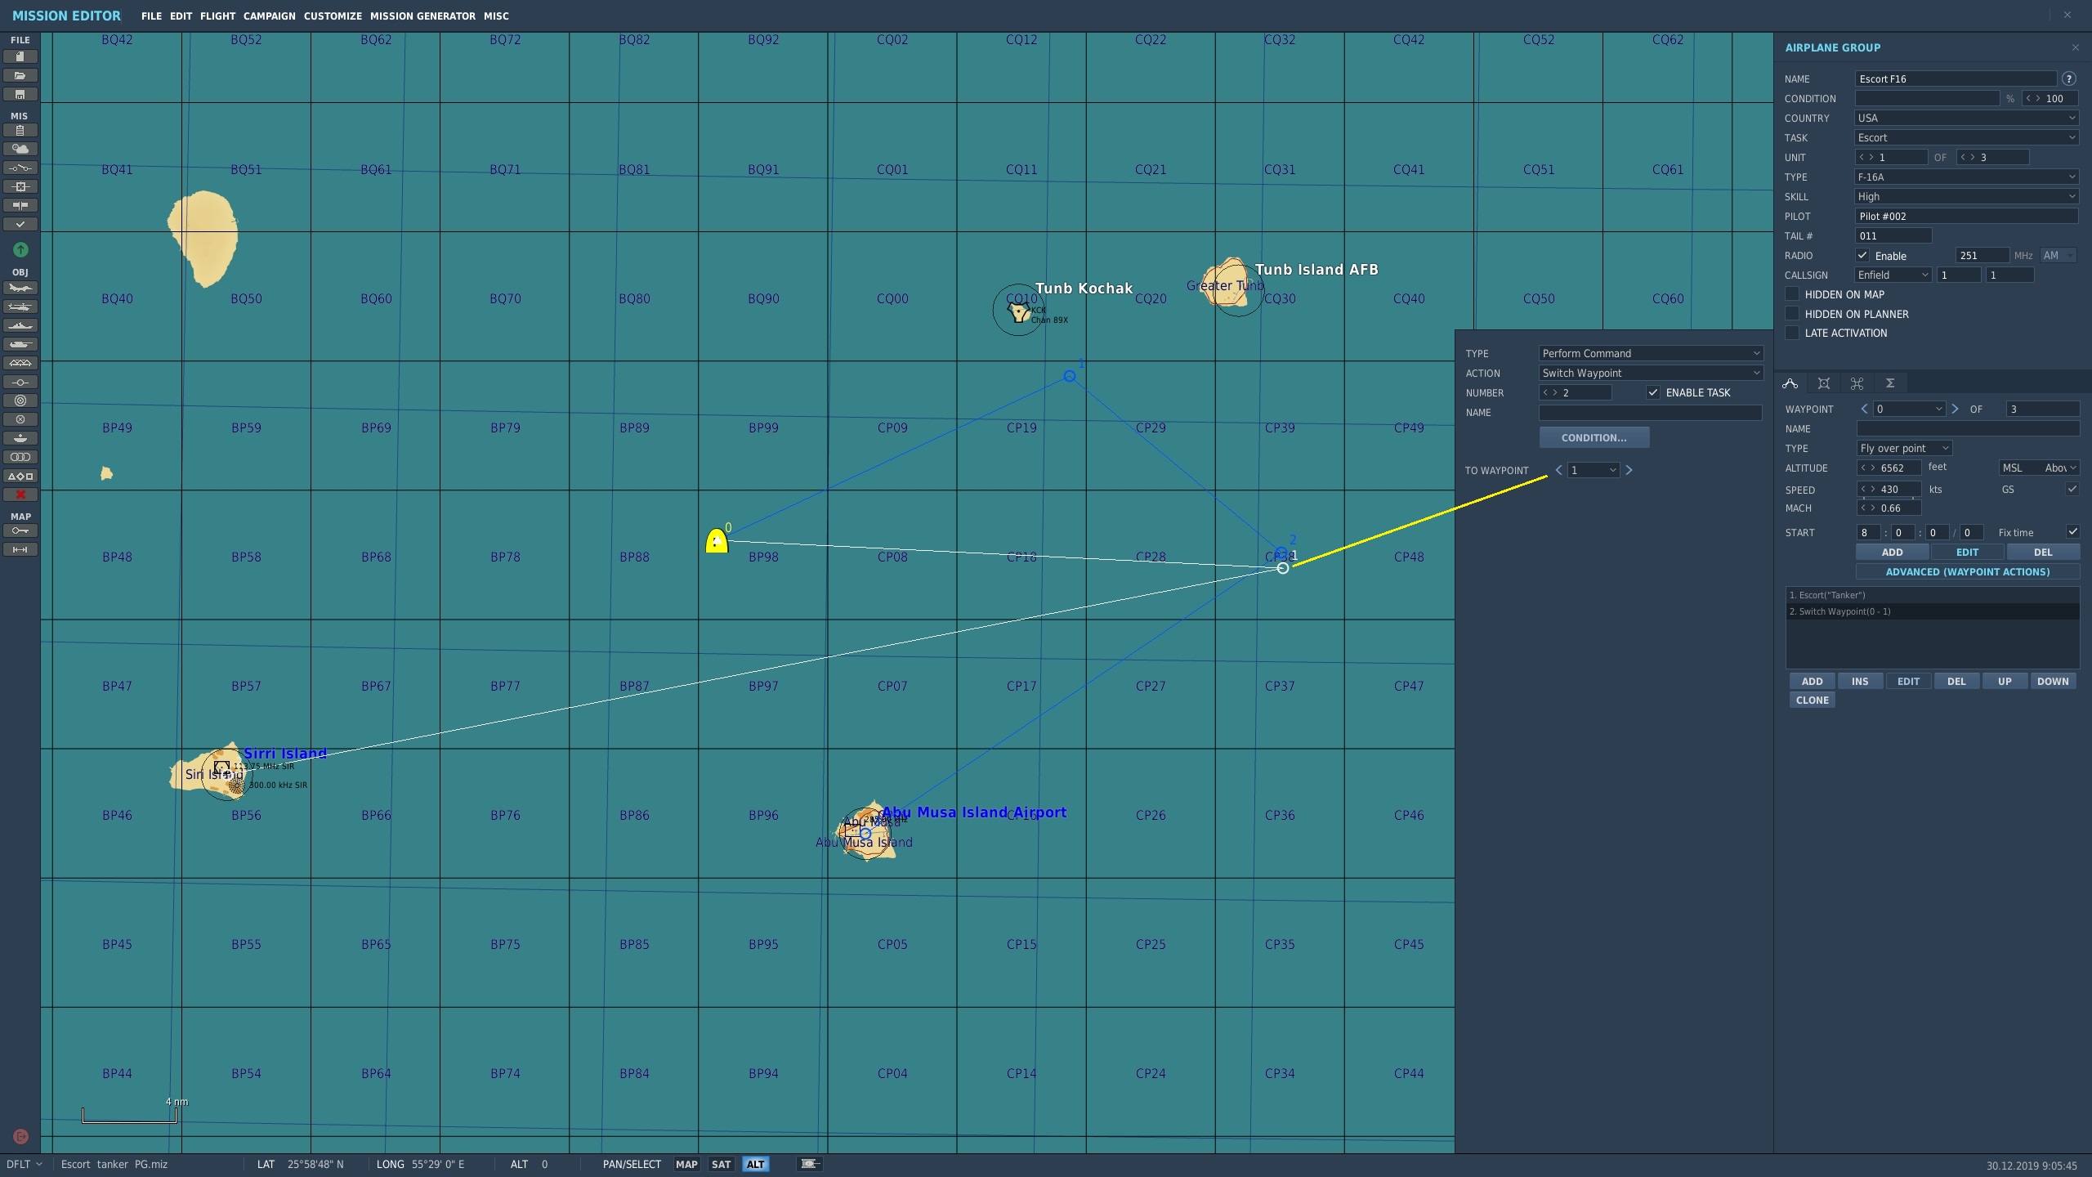Click the CLONE action button
The image size is (2092, 1177).
(x=1812, y=700)
